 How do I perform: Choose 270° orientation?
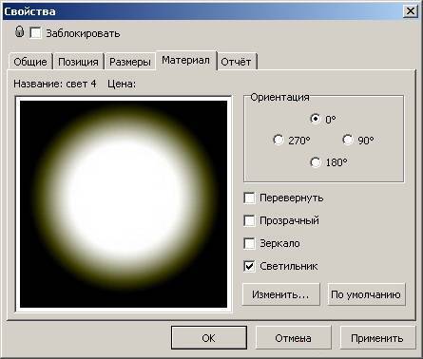pyautogui.click(x=278, y=140)
